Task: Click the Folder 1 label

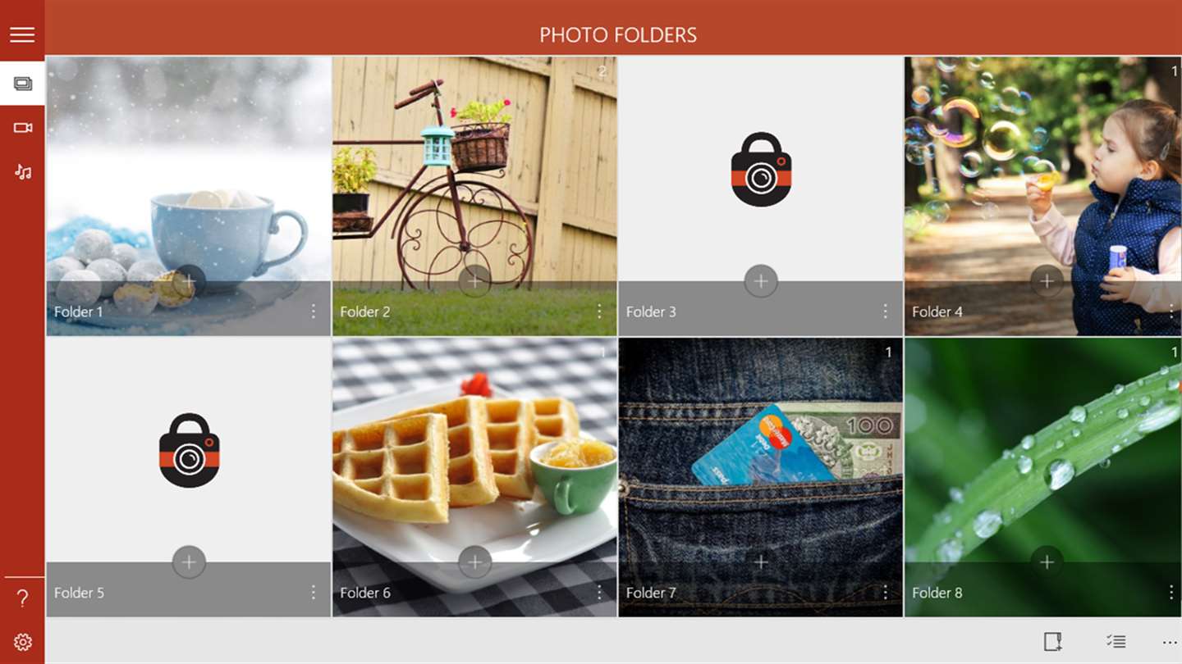Action: coord(79,312)
